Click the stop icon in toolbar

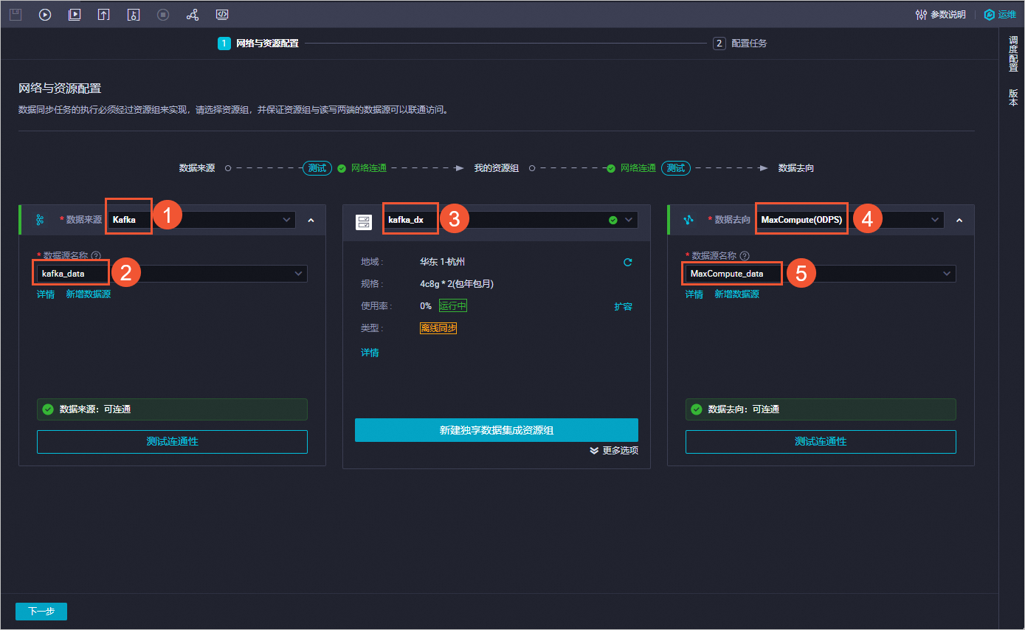point(163,14)
